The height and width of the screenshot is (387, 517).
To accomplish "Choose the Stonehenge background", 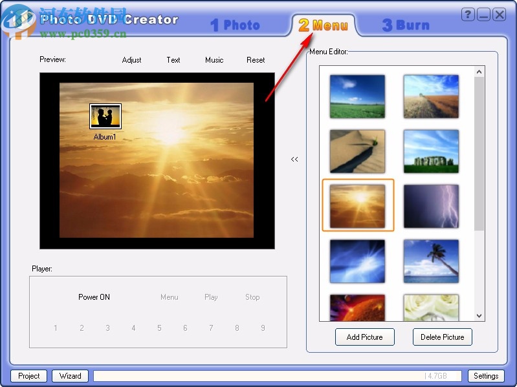I will click(x=431, y=151).
